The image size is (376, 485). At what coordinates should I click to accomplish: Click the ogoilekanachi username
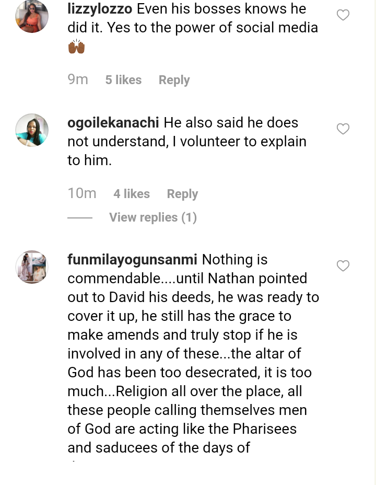(113, 123)
